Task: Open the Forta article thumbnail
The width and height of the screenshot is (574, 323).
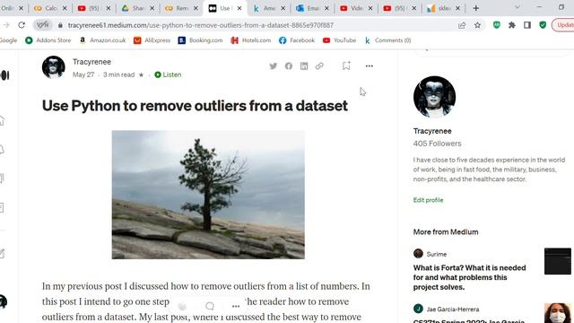Action: (x=558, y=261)
